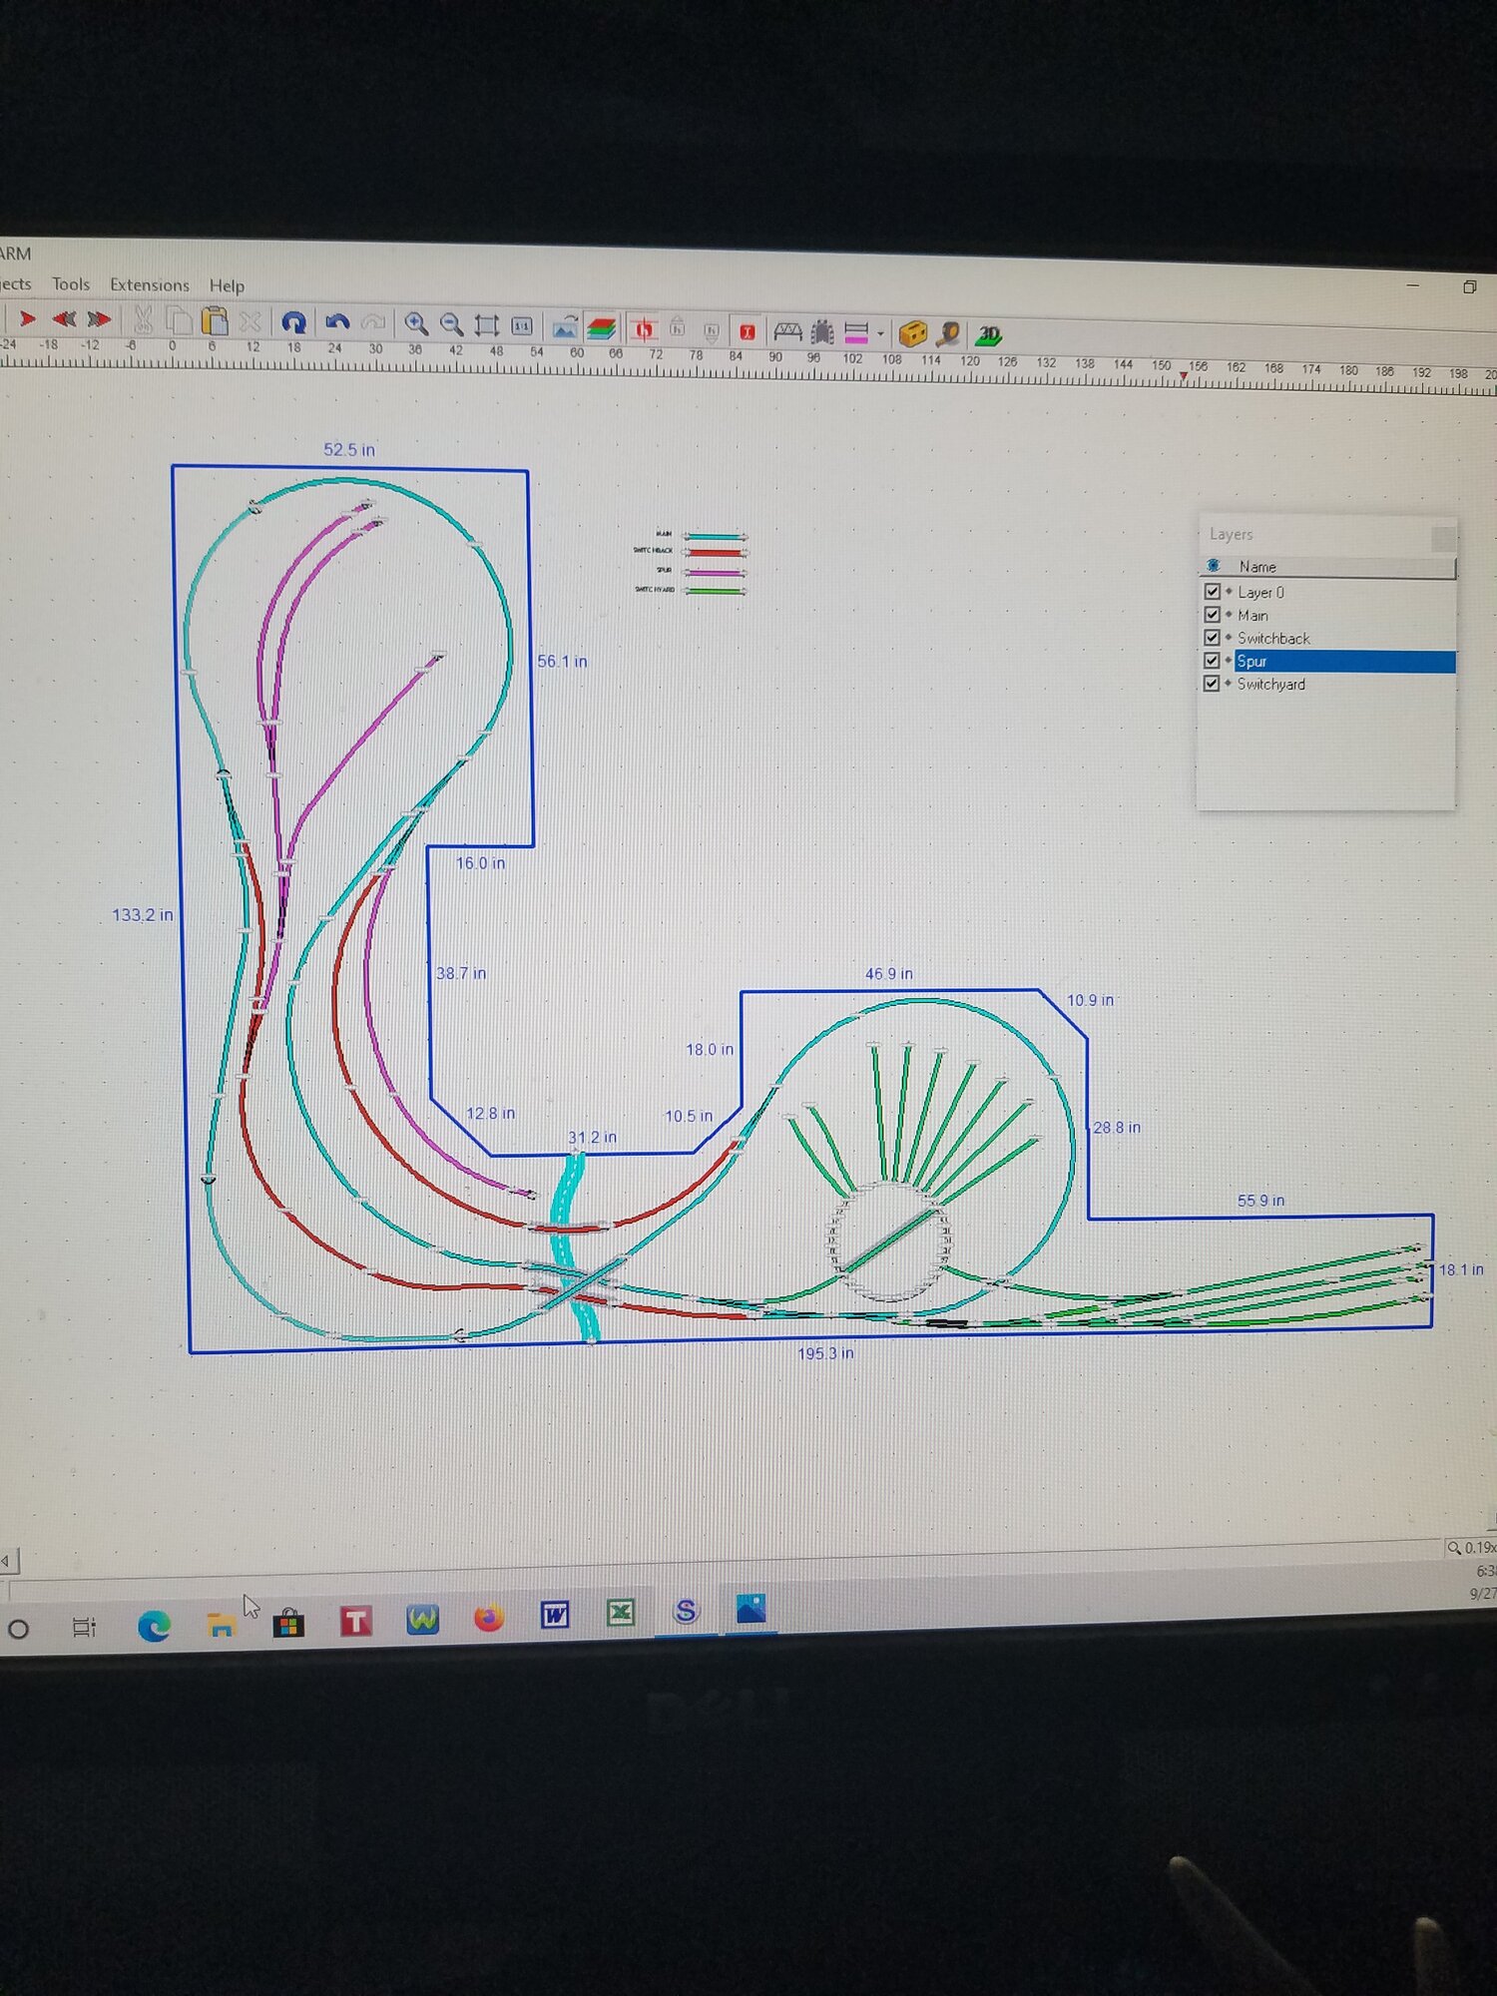The image size is (1497, 1996).
Task: Toggle the Layer 0 visibility checkbox
Action: coord(1213,591)
